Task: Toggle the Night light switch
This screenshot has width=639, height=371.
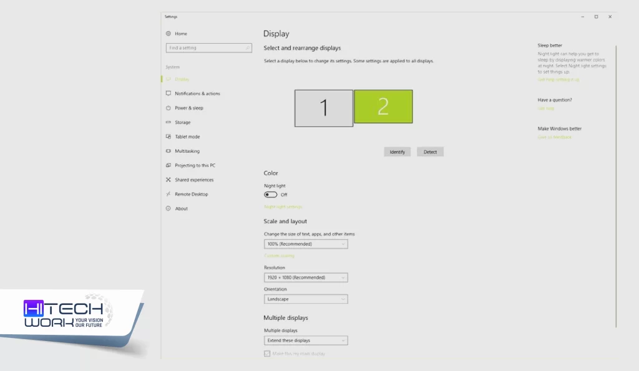Action: coord(270,194)
